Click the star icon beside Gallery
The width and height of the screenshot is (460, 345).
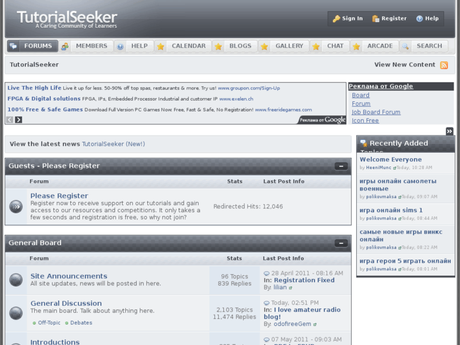coord(264,46)
